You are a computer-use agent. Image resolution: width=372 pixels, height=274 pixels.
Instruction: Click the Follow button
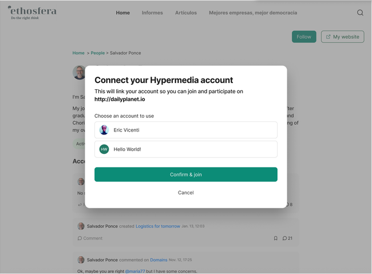click(304, 37)
